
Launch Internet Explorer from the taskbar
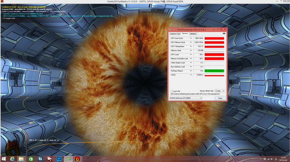coord(12,159)
